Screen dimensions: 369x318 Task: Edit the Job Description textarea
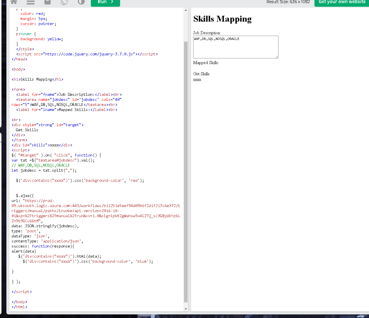tap(236, 47)
